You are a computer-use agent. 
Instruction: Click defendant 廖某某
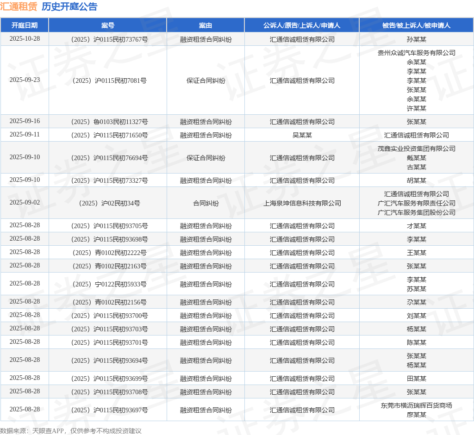point(416,415)
